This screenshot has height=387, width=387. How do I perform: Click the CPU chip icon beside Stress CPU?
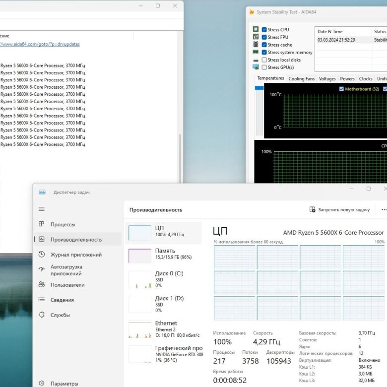[256, 29]
